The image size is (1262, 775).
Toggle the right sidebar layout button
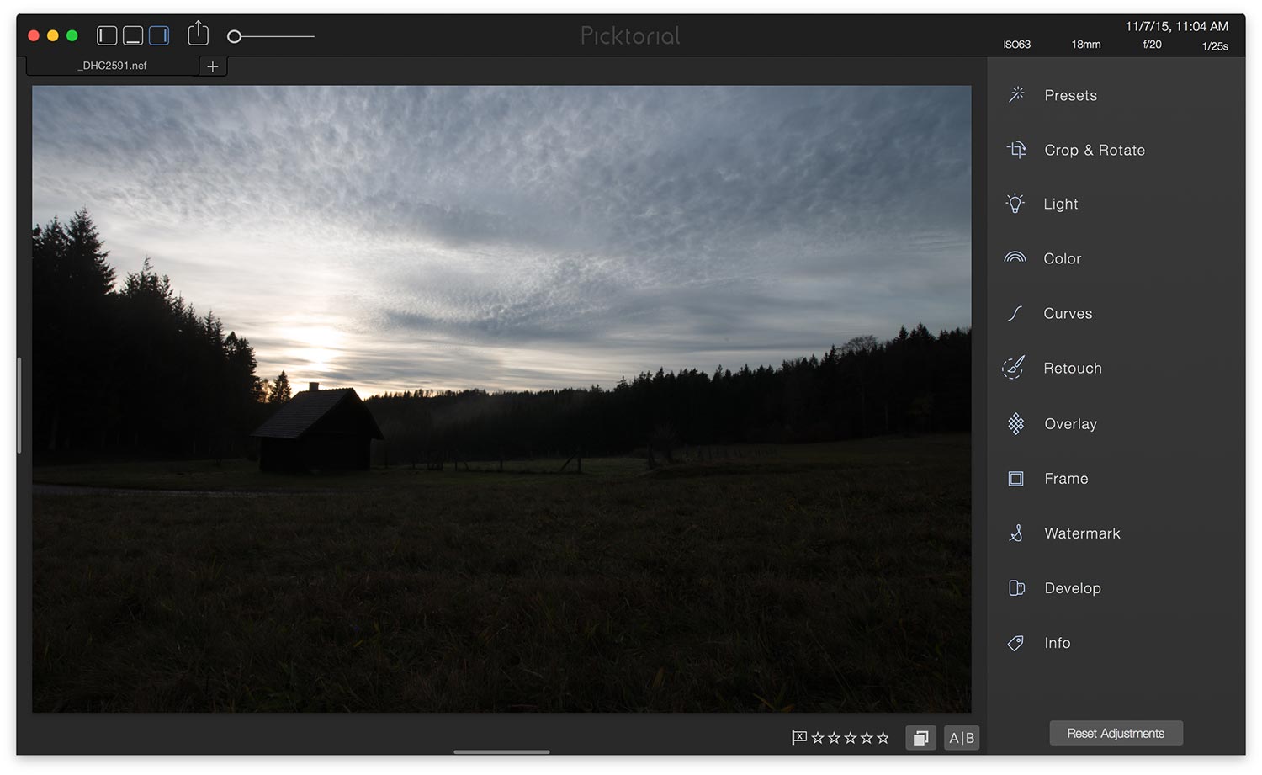pyautogui.click(x=159, y=35)
